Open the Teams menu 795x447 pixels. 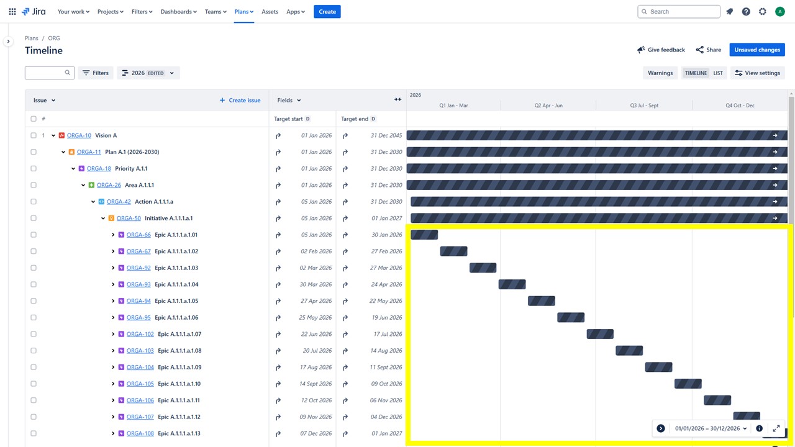click(216, 12)
